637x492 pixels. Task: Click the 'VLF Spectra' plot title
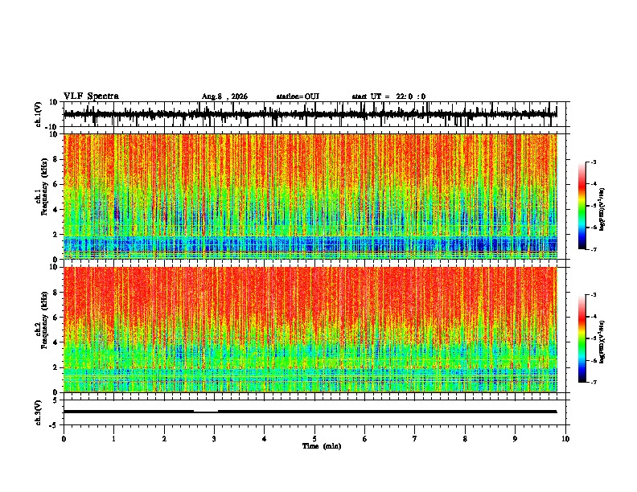coord(91,96)
